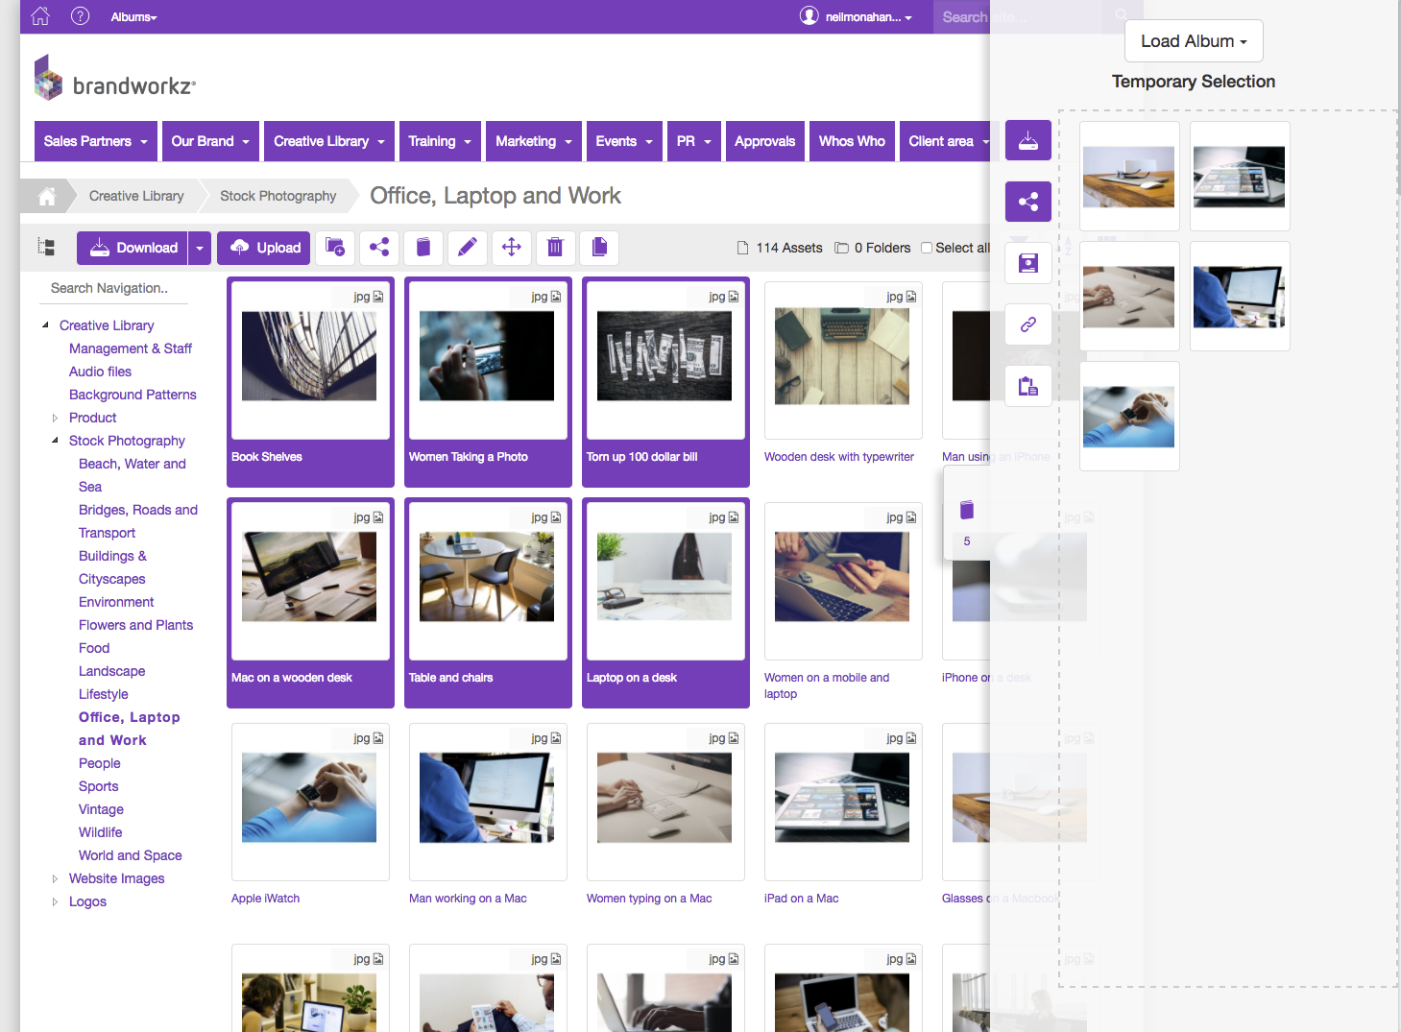The image size is (1401, 1032).
Task: Open the PR menu
Action: click(693, 141)
